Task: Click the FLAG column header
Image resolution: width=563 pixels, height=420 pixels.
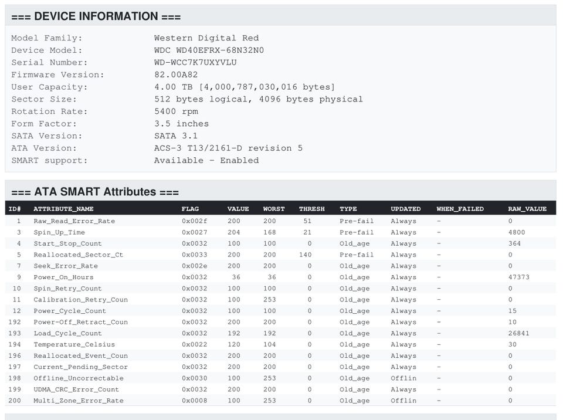Action: [190, 209]
